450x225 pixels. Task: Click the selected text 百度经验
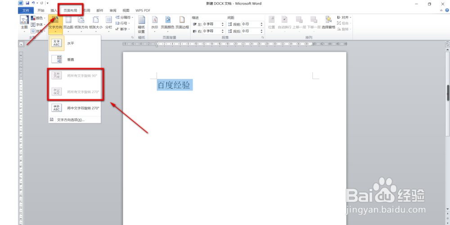pos(175,85)
